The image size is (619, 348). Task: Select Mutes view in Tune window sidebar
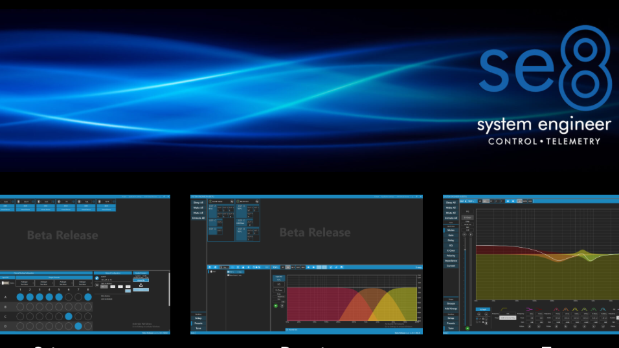(451, 230)
